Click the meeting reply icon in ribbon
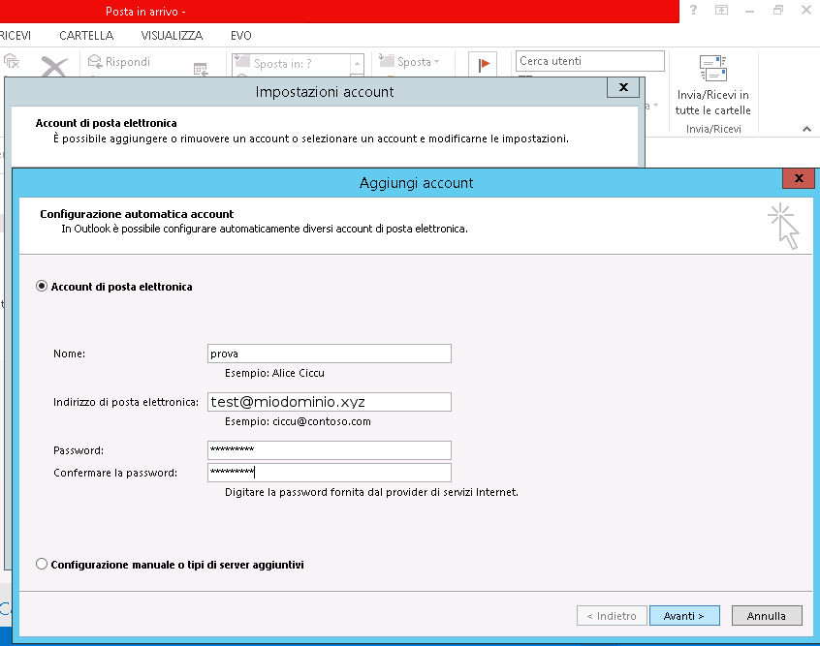Screen dimensions: 820x646 pyautogui.click(x=201, y=69)
